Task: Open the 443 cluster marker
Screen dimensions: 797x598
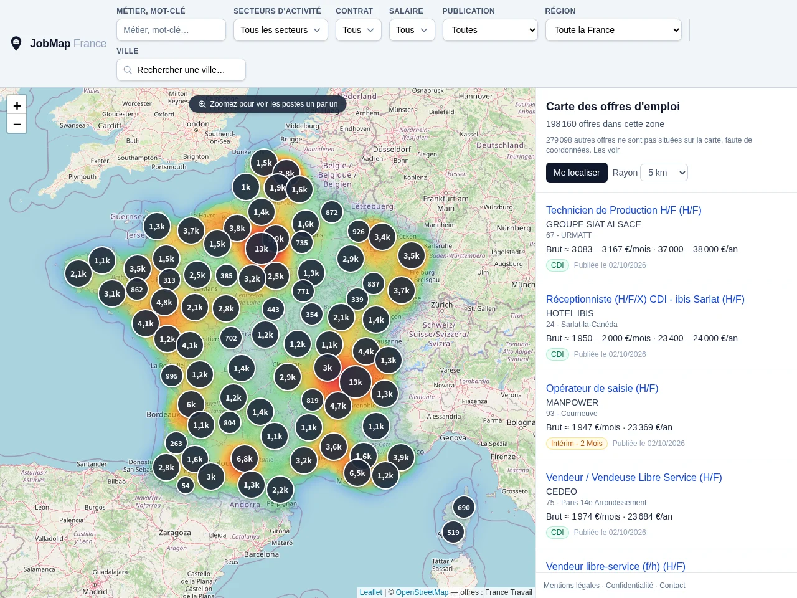Action: [x=273, y=310]
